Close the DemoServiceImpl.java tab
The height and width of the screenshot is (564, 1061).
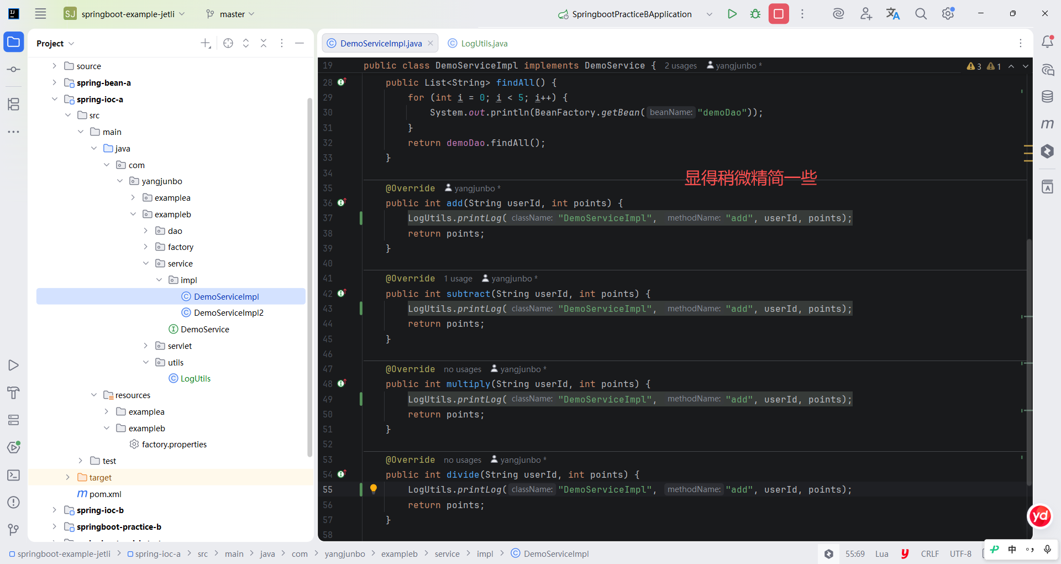click(430, 43)
